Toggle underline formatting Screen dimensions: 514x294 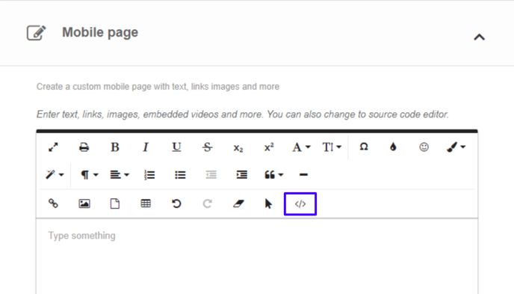pyautogui.click(x=176, y=147)
